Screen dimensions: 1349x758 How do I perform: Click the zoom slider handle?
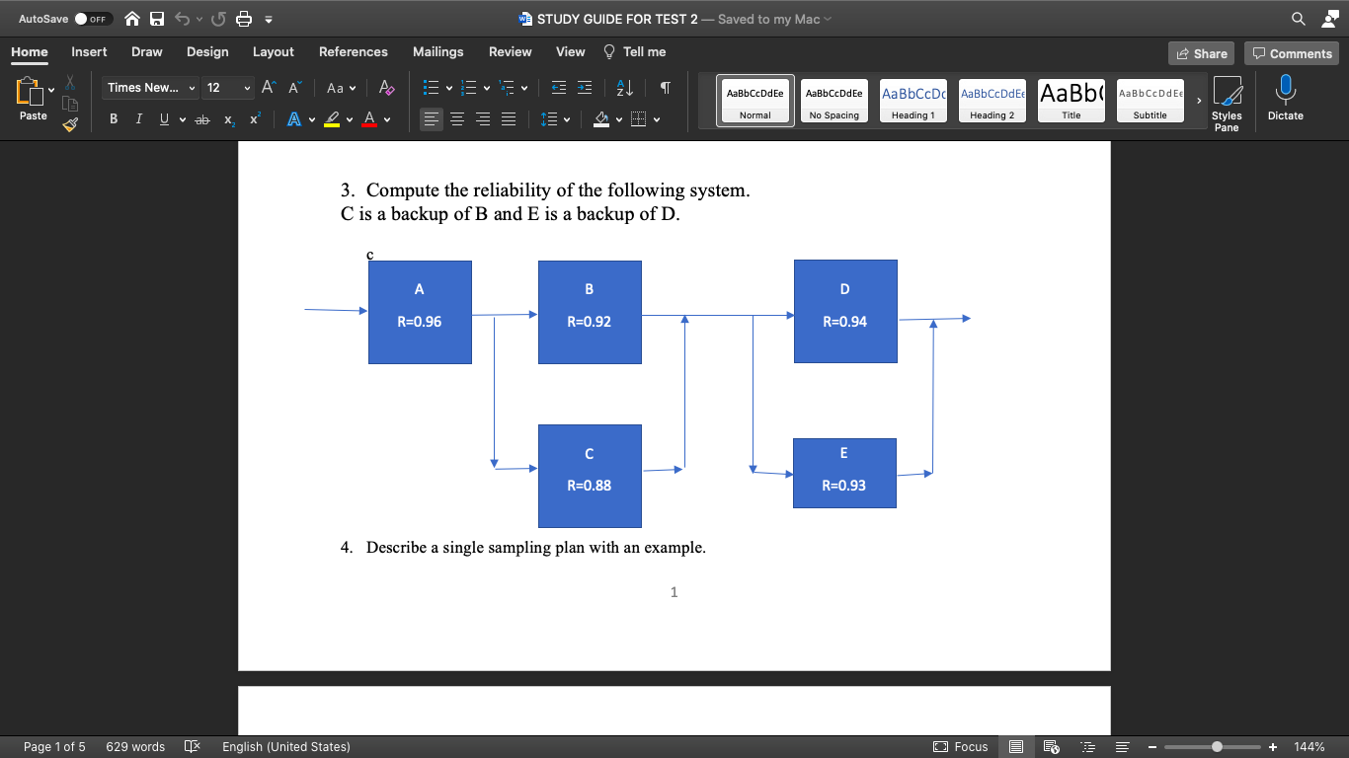point(1217,746)
